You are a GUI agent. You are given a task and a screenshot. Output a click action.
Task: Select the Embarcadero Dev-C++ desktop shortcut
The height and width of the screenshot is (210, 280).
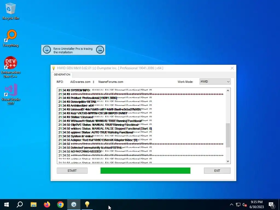click(x=11, y=67)
